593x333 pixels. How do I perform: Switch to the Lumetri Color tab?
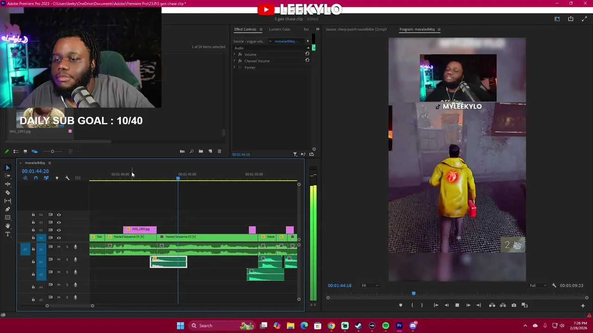coord(280,29)
